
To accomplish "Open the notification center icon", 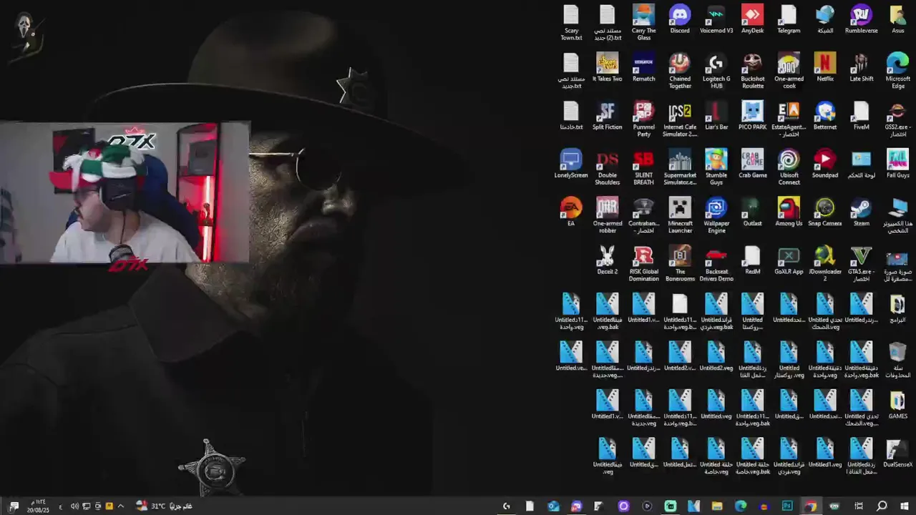I will pos(14,506).
